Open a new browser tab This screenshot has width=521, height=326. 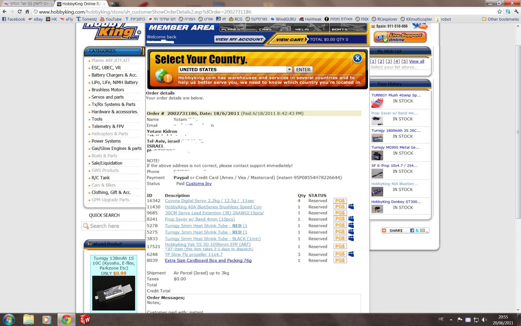pyautogui.click(x=112, y=4)
